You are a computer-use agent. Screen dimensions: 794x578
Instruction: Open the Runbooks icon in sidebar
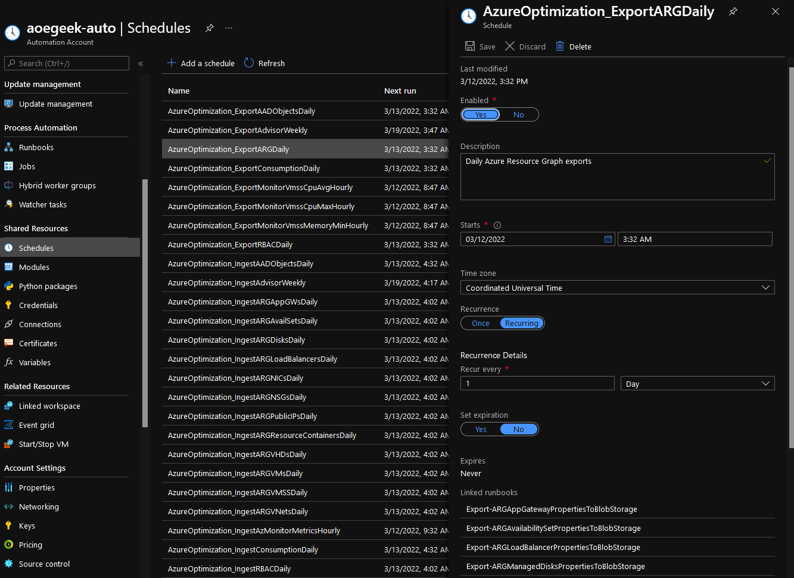point(9,147)
